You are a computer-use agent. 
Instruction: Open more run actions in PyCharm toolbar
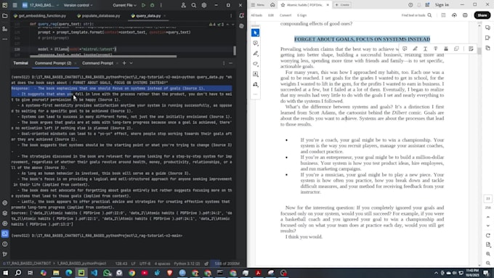tap(161, 5)
